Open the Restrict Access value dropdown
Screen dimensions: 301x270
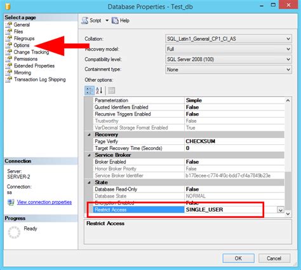[281, 210]
